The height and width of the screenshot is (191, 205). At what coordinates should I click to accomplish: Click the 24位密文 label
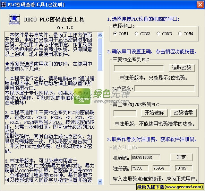[x=123, y=89]
